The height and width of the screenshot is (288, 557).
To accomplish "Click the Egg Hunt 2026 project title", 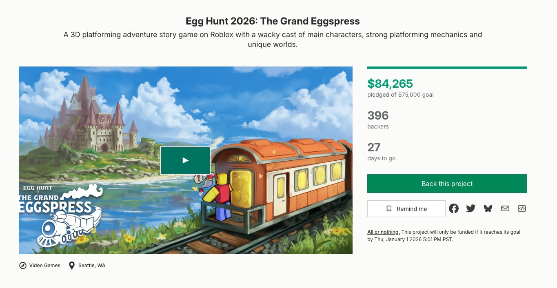I will coord(273,21).
